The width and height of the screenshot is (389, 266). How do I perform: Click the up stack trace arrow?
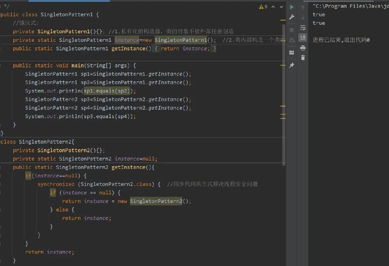(303, 7)
